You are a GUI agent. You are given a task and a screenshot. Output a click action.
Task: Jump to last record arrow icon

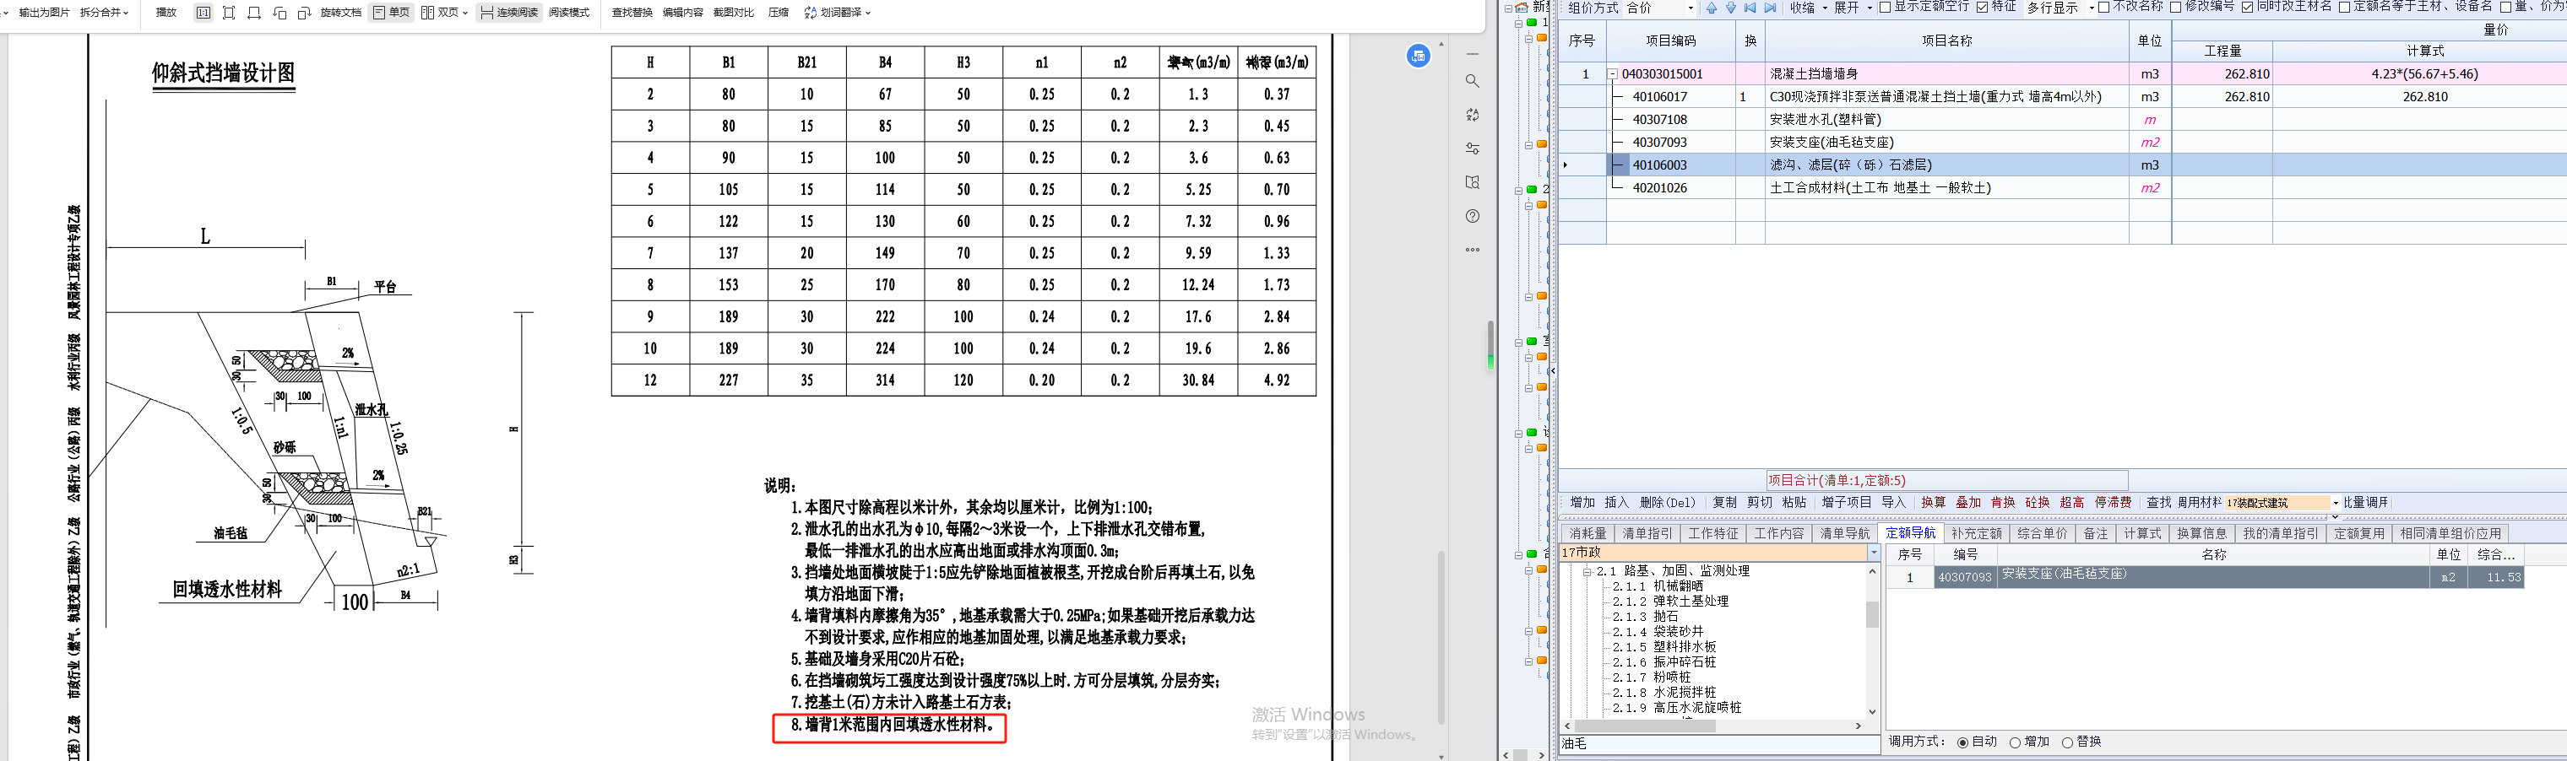[x=1771, y=8]
